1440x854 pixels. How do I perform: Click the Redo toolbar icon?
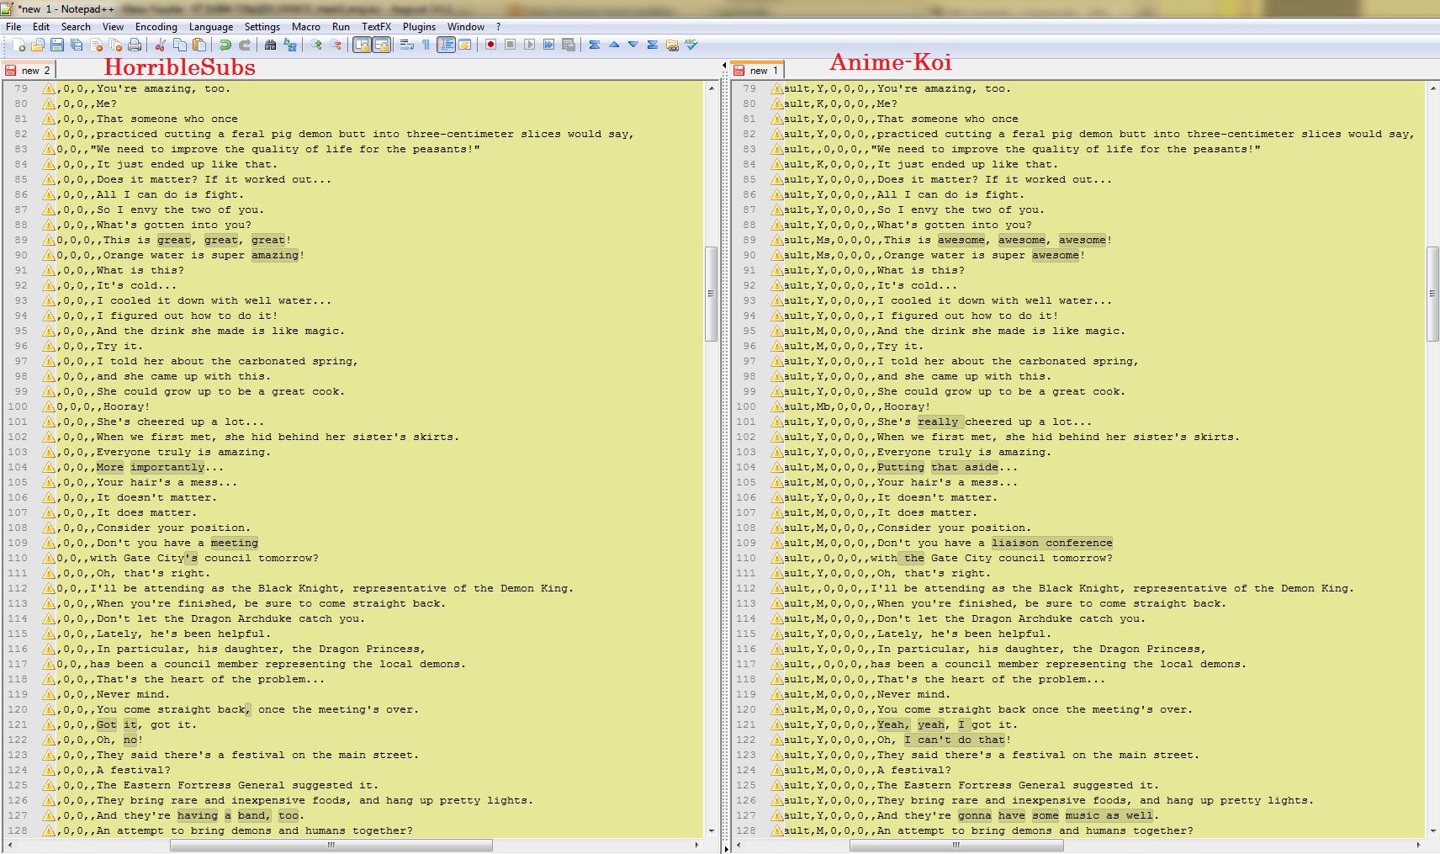(244, 45)
